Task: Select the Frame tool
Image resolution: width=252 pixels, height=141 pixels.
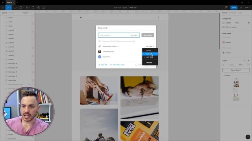Action: pyautogui.click(x=15, y=7)
